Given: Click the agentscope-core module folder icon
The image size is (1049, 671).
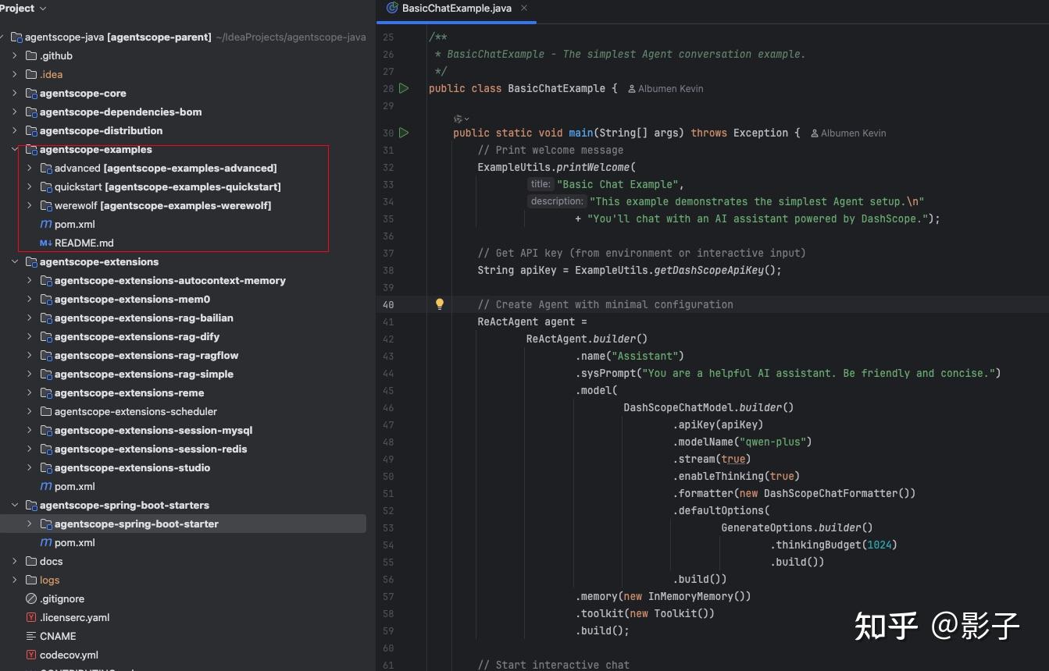Looking at the screenshot, I should [x=31, y=93].
